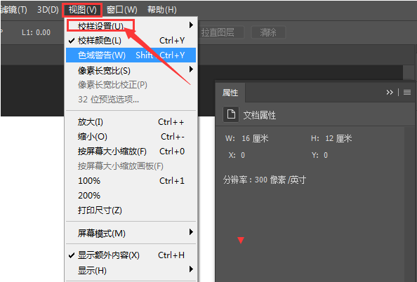417x282 pixels.
Task: Open 校样设置(U) submenu
Action: click(131, 26)
